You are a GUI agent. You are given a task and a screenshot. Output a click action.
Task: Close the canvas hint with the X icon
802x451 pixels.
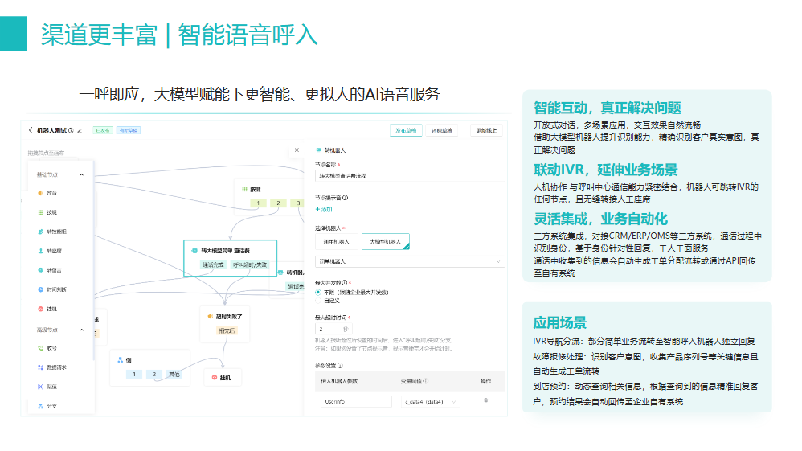coord(297,150)
